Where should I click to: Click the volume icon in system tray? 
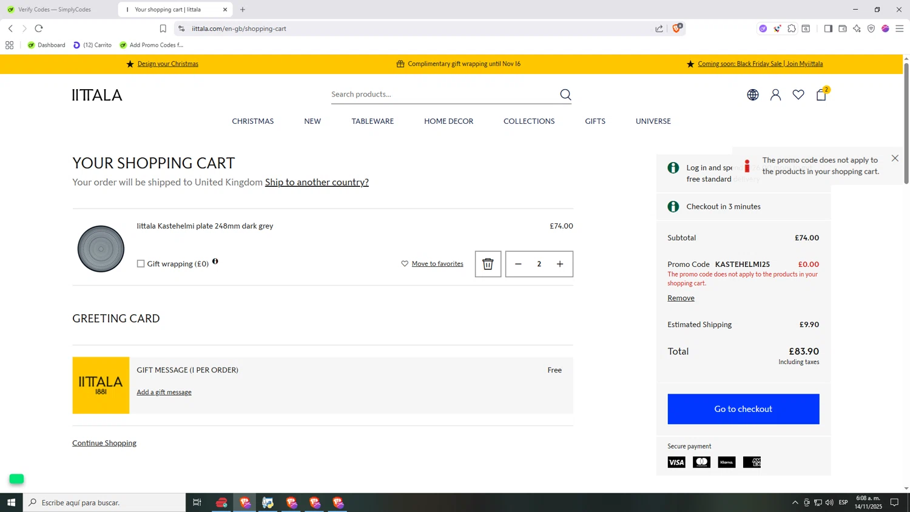tap(829, 502)
